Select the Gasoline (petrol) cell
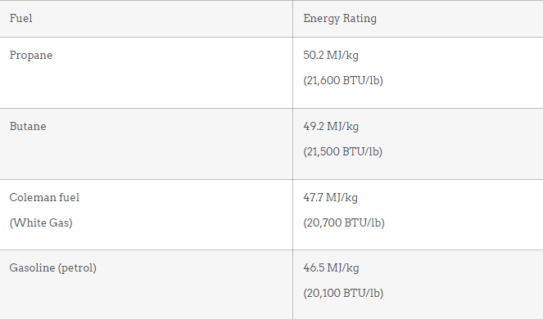 pos(53,267)
